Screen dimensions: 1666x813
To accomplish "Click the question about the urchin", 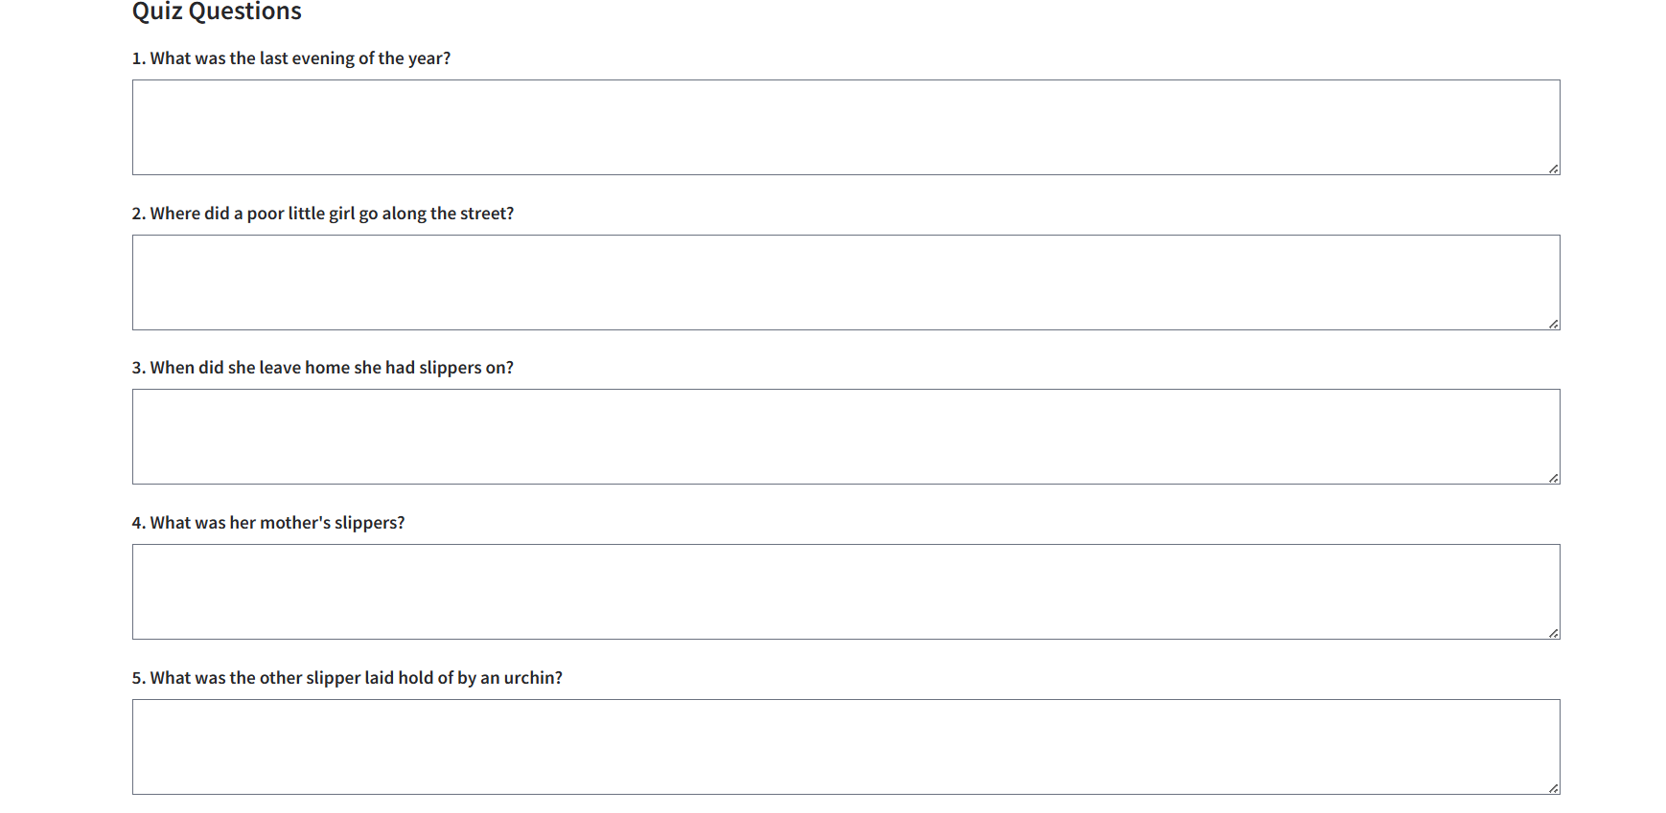I will [x=348, y=678].
